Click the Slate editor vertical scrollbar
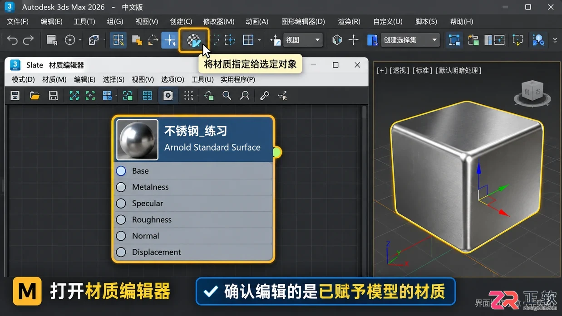This screenshot has height=316, width=562. (x=364, y=190)
